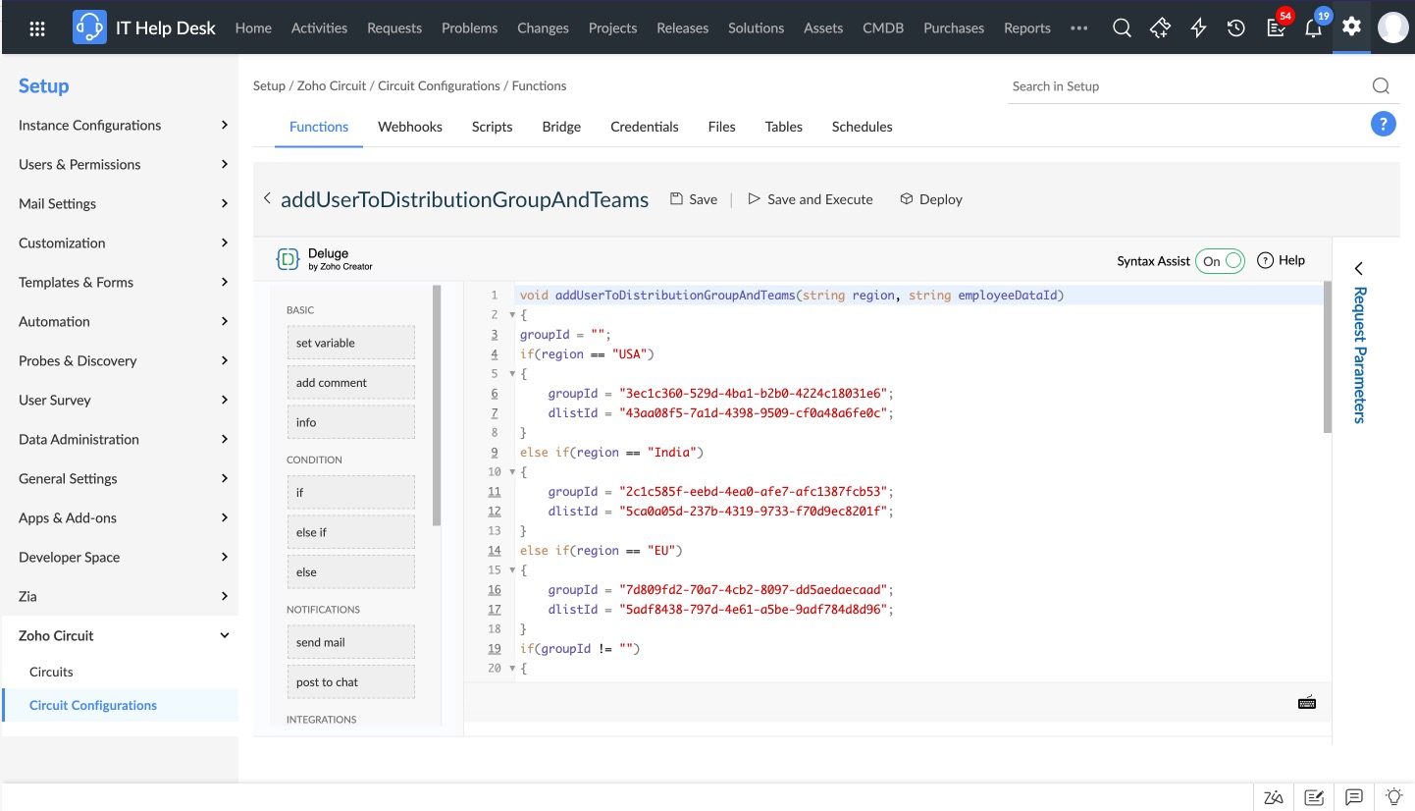The height and width of the screenshot is (811, 1415).
Task: Open the setup gear icon
Action: click(1351, 27)
